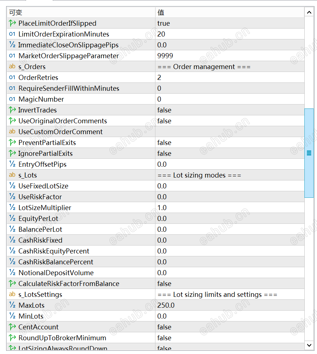Select the MaxLots parameter name
This screenshot has height=354, width=317.
[x=31, y=305]
